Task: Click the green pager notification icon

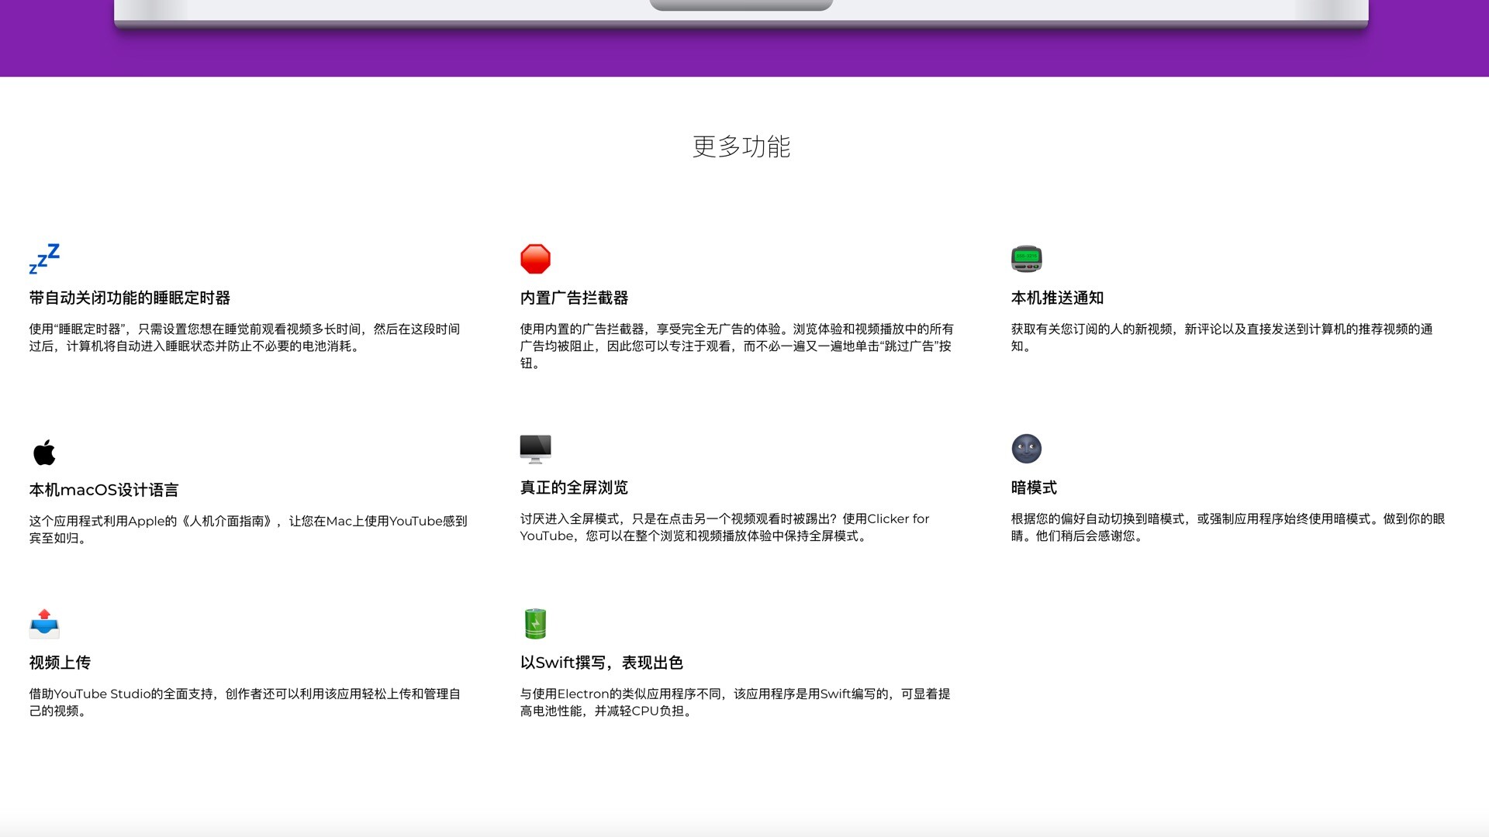Action: coord(1026,259)
